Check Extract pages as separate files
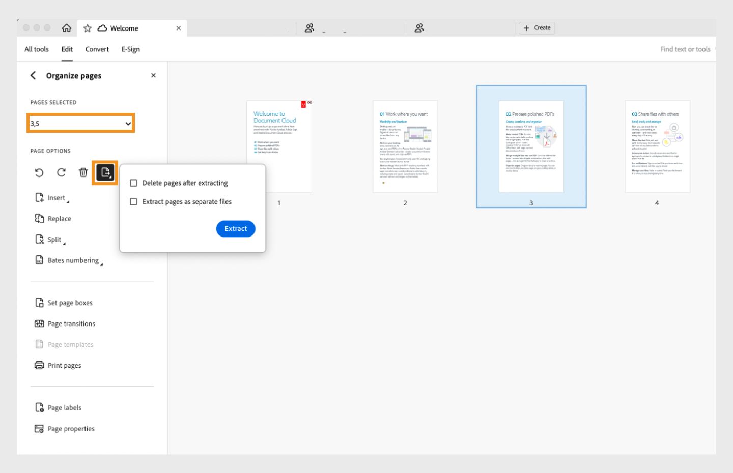733x473 pixels. (x=133, y=202)
